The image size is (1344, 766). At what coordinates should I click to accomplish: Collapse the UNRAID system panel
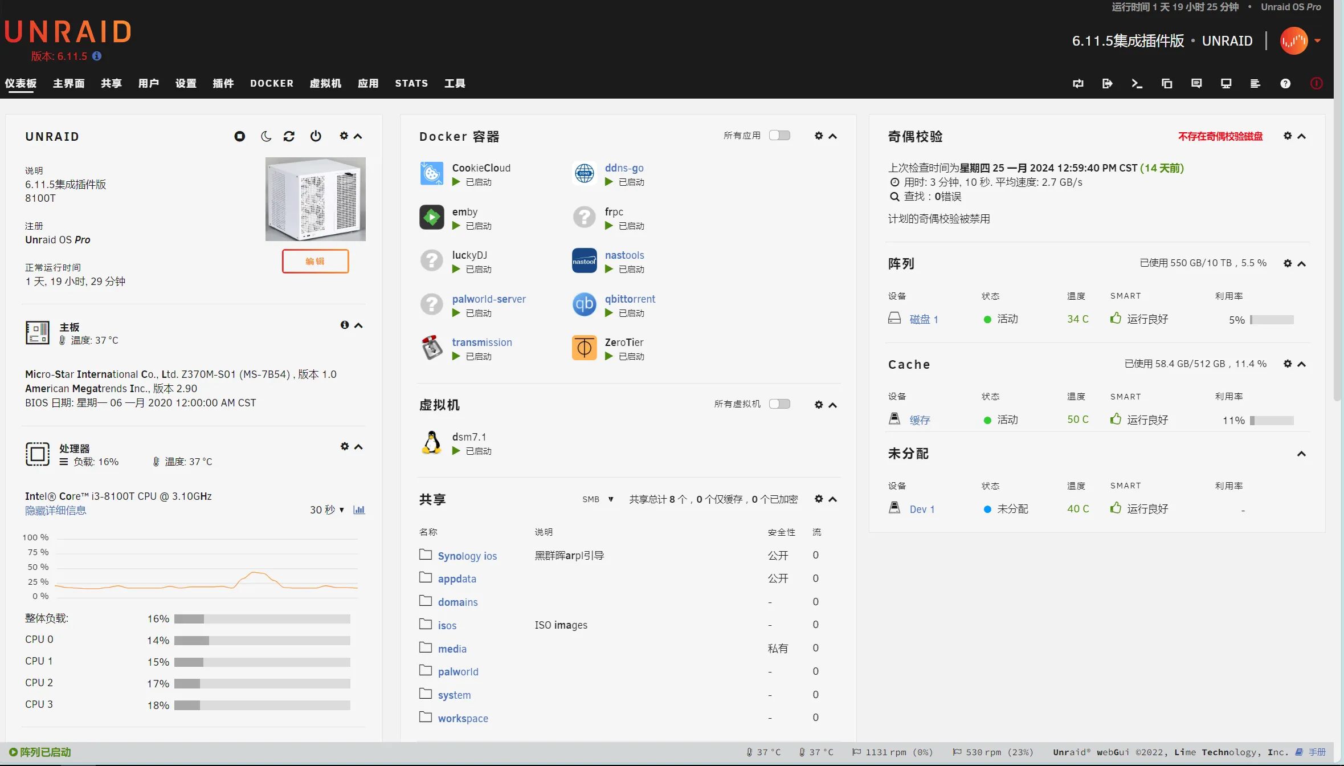point(358,136)
